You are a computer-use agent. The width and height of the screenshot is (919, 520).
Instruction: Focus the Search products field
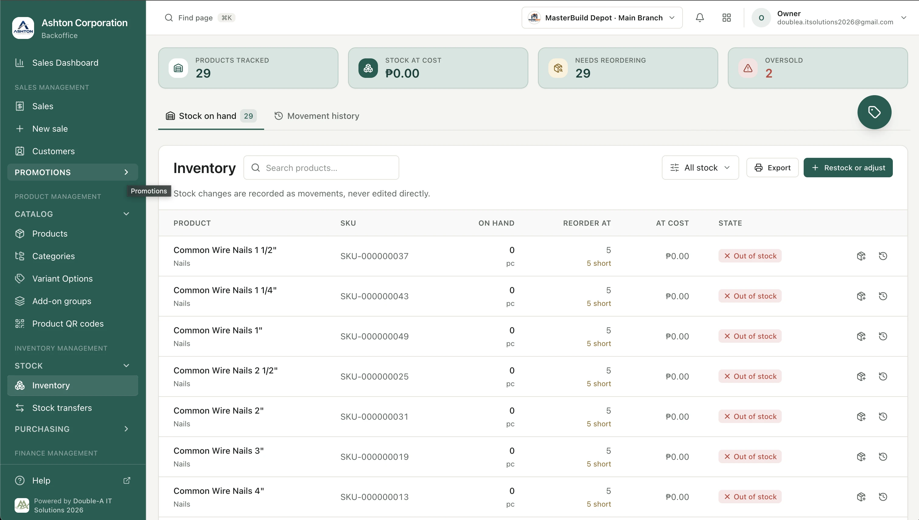321,168
